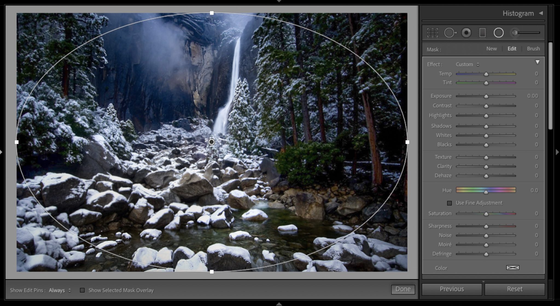Click the radial filter edit pin

point(212,142)
